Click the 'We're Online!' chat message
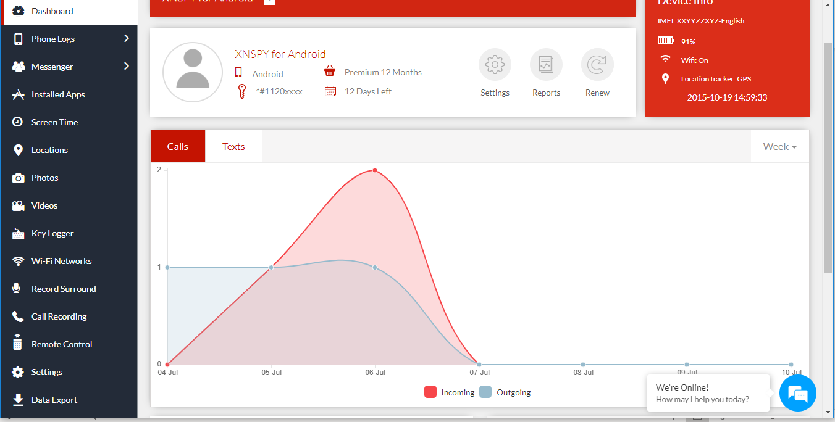 [682, 387]
